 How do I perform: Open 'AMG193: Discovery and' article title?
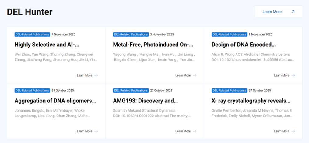click(145, 101)
